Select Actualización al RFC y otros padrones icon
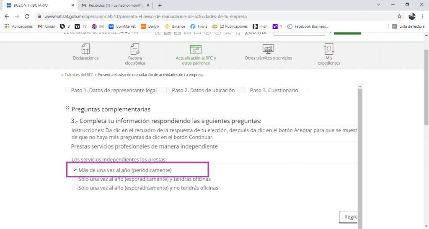The height and width of the screenshot is (229, 429). click(196, 49)
